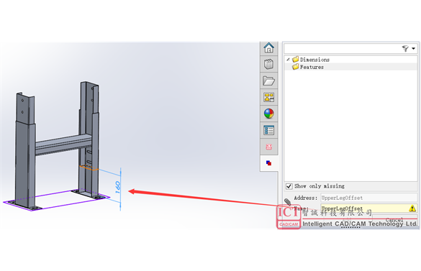This screenshot has width=421, height=271.
Task: Click the yellow warning icon beside Name
Action: [x=412, y=208]
